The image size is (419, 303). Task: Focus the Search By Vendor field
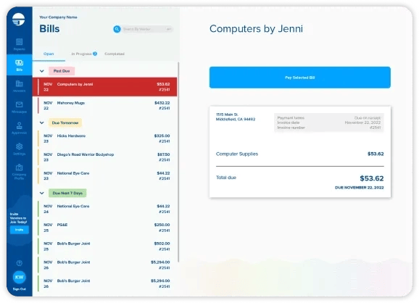[x=147, y=29]
